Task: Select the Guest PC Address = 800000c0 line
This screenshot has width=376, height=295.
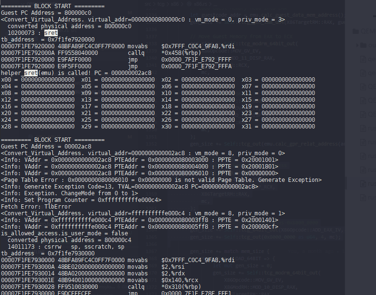Action: point(46,13)
